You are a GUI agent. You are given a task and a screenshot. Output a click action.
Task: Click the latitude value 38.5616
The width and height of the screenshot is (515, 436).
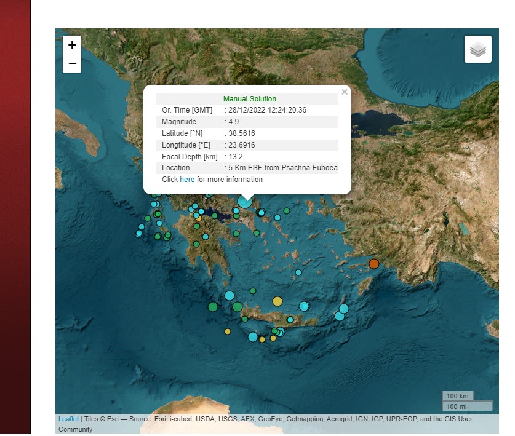(242, 133)
